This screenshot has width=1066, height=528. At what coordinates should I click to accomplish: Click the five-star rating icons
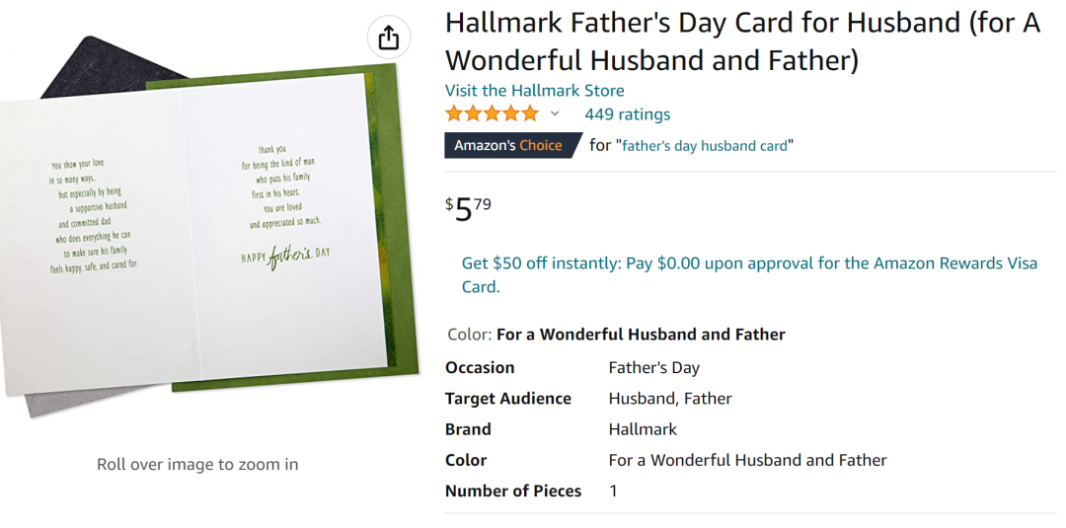coord(493,113)
